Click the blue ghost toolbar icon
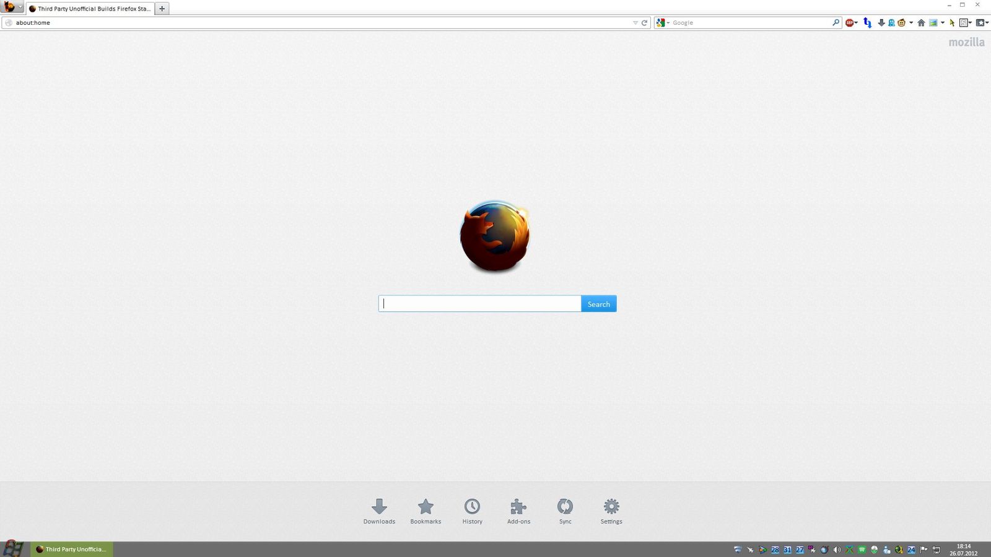The height and width of the screenshot is (557, 991). coord(891,23)
